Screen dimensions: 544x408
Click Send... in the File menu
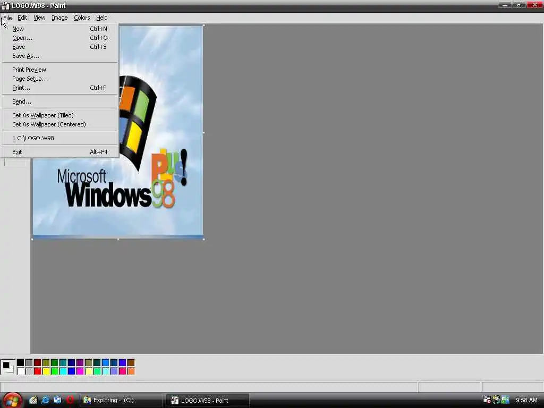tap(59, 101)
